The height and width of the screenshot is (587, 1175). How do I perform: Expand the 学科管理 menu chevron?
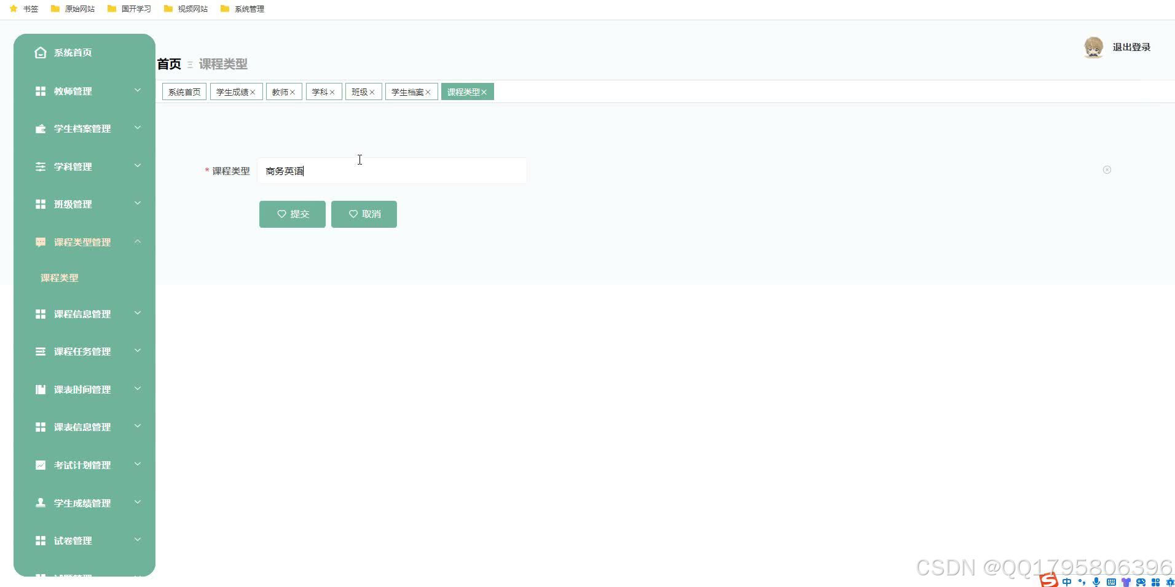tap(138, 166)
